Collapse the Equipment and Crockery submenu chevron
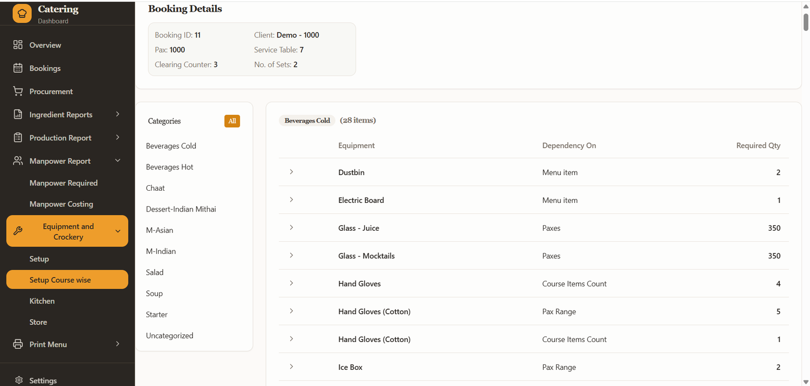810x386 pixels. (118, 231)
